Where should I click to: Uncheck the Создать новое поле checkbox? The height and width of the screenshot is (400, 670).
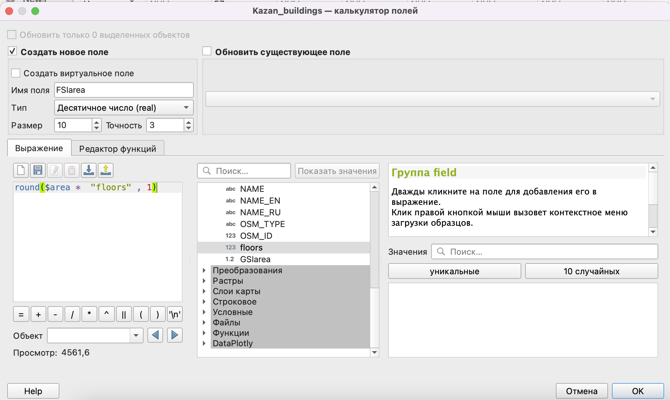click(12, 51)
